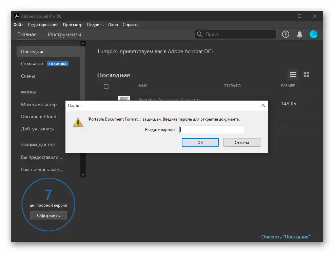The image size is (334, 253).
Task: Open the user profile avatar
Action: (x=313, y=34)
